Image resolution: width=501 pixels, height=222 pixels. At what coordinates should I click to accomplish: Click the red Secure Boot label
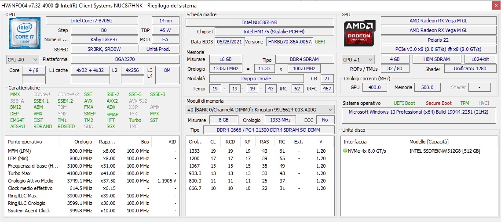coord(439,103)
